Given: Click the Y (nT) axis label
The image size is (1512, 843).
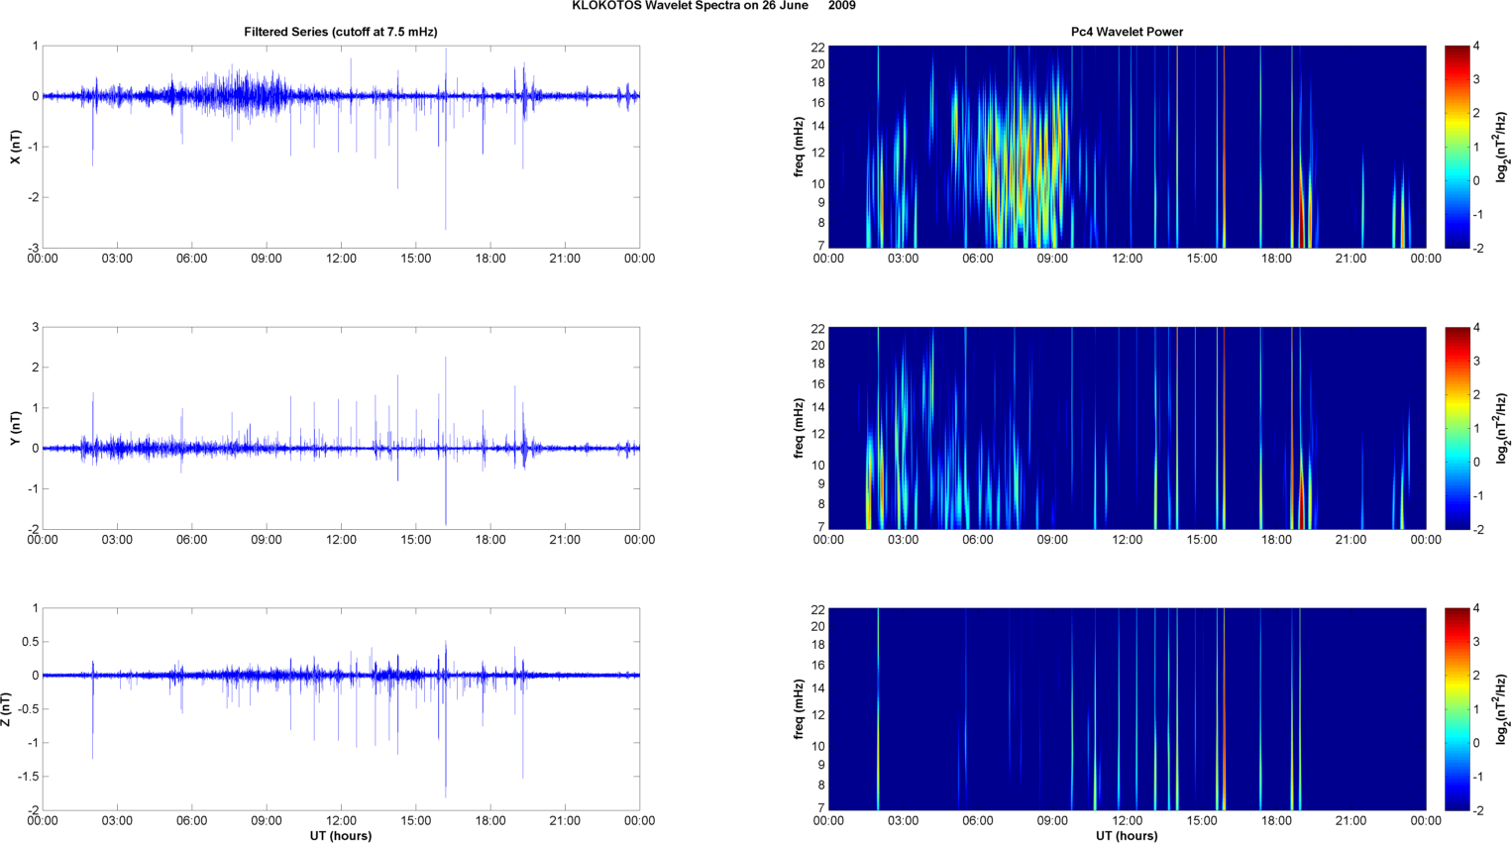Looking at the screenshot, I should [14, 428].
